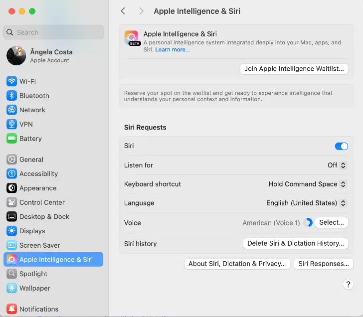
Task: Click the General gear icon
Action: coord(11,159)
